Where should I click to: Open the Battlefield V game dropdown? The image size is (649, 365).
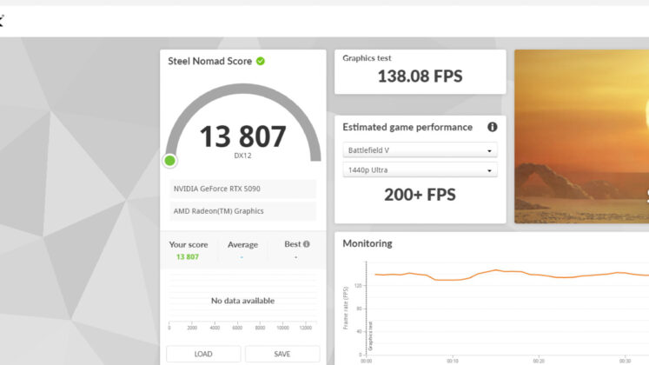[420, 150]
